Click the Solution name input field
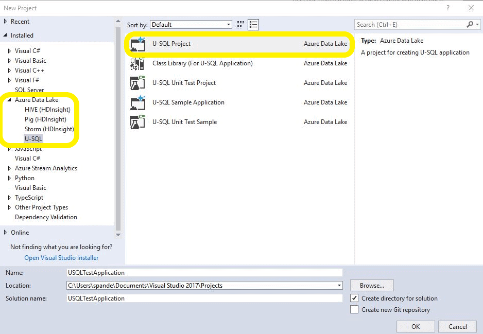The image size is (483, 334). [x=204, y=298]
